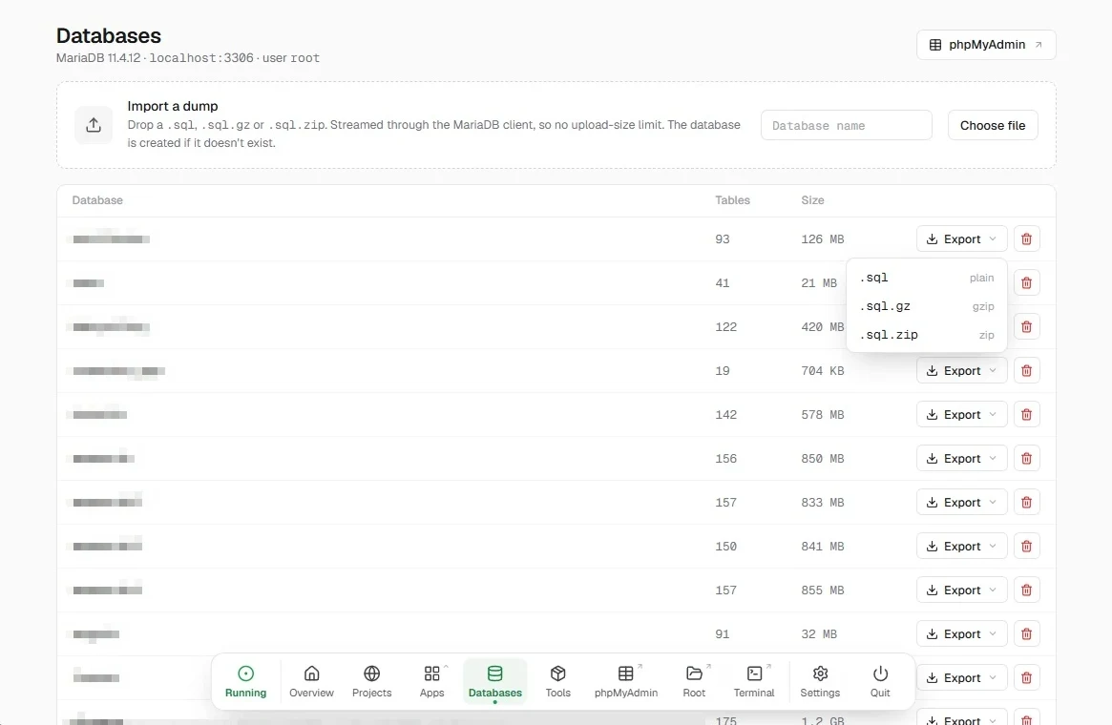This screenshot has width=1112, height=725.
Task: Click the Database column header
Action: pyautogui.click(x=97, y=200)
